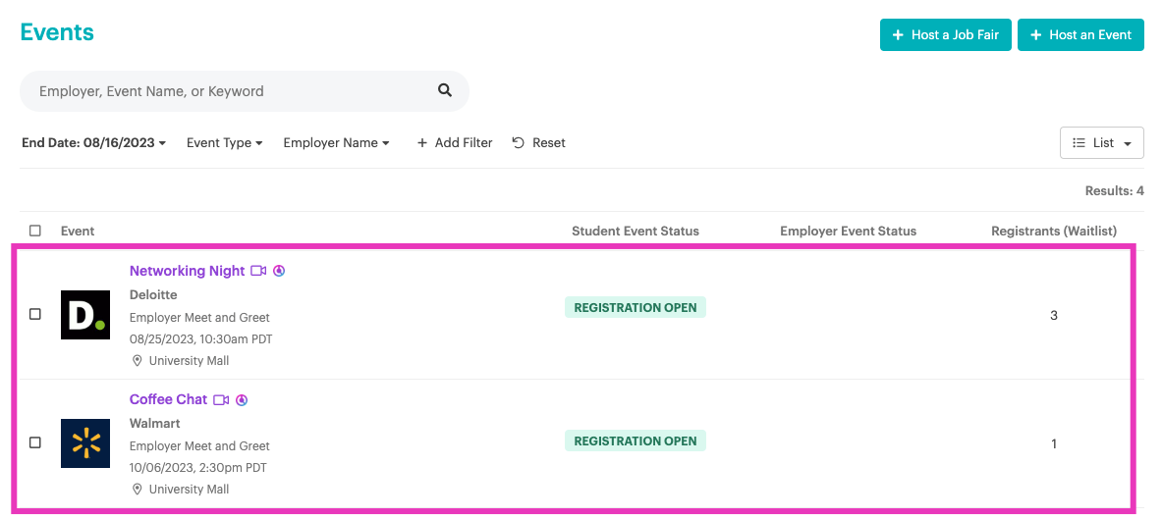Image resolution: width=1162 pixels, height=518 pixels.
Task: Click the Deloitte logo thumbnail
Action: point(85,315)
